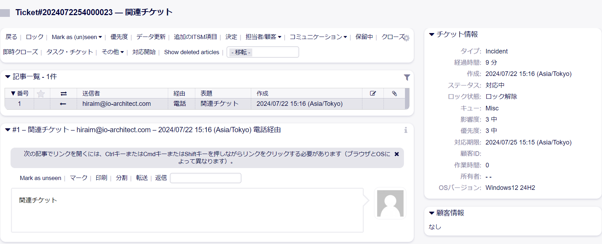The width and height of the screenshot is (602, 244).
Task: Collapse the article #1 関連チケット section
Action: tap(8, 130)
